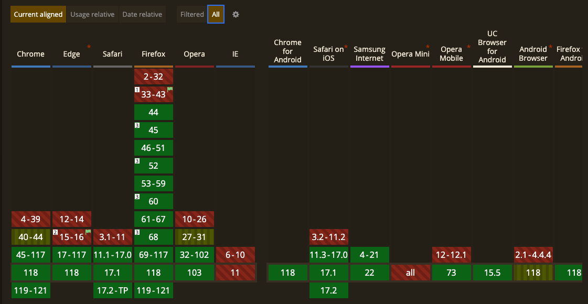Open note 3 badge on Firefox 60
588x304 pixels.
coord(137,197)
